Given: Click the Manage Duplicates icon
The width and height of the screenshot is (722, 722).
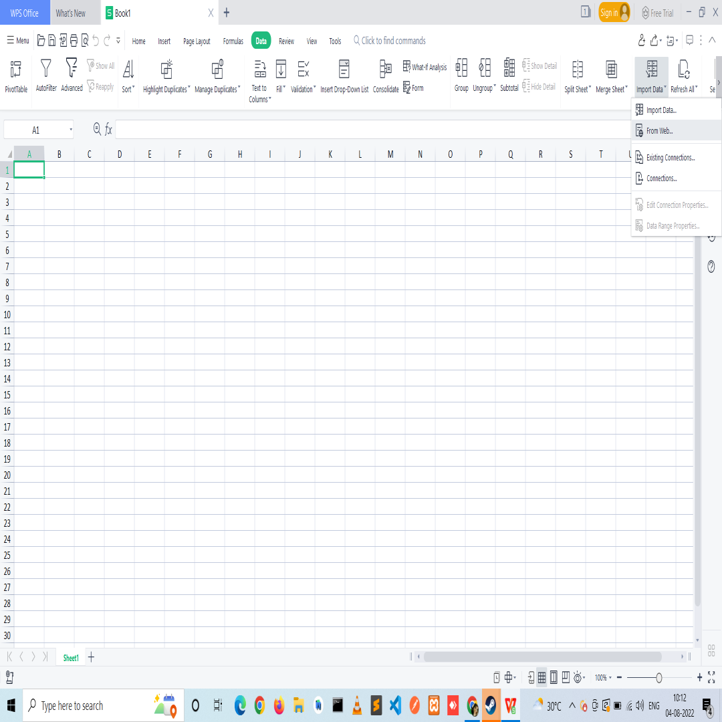Looking at the screenshot, I should tap(217, 69).
